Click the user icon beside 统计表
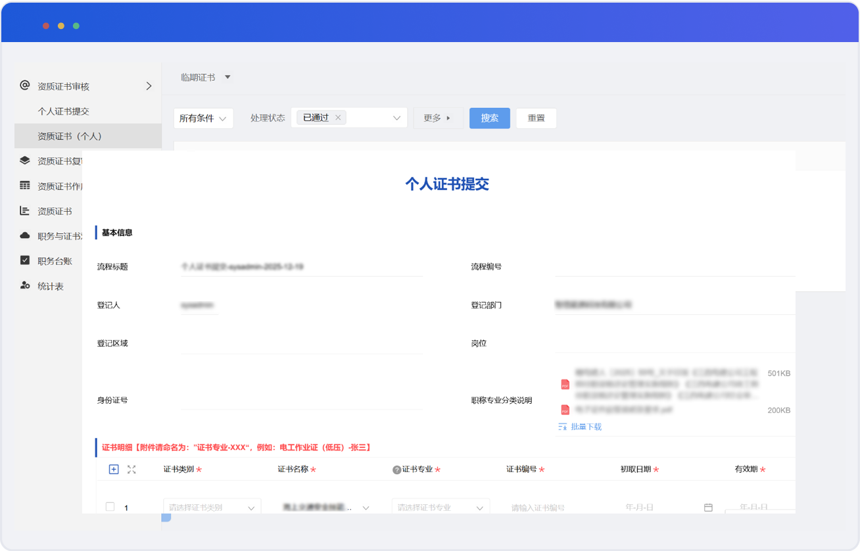The width and height of the screenshot is (860, 551). [25, 285]
